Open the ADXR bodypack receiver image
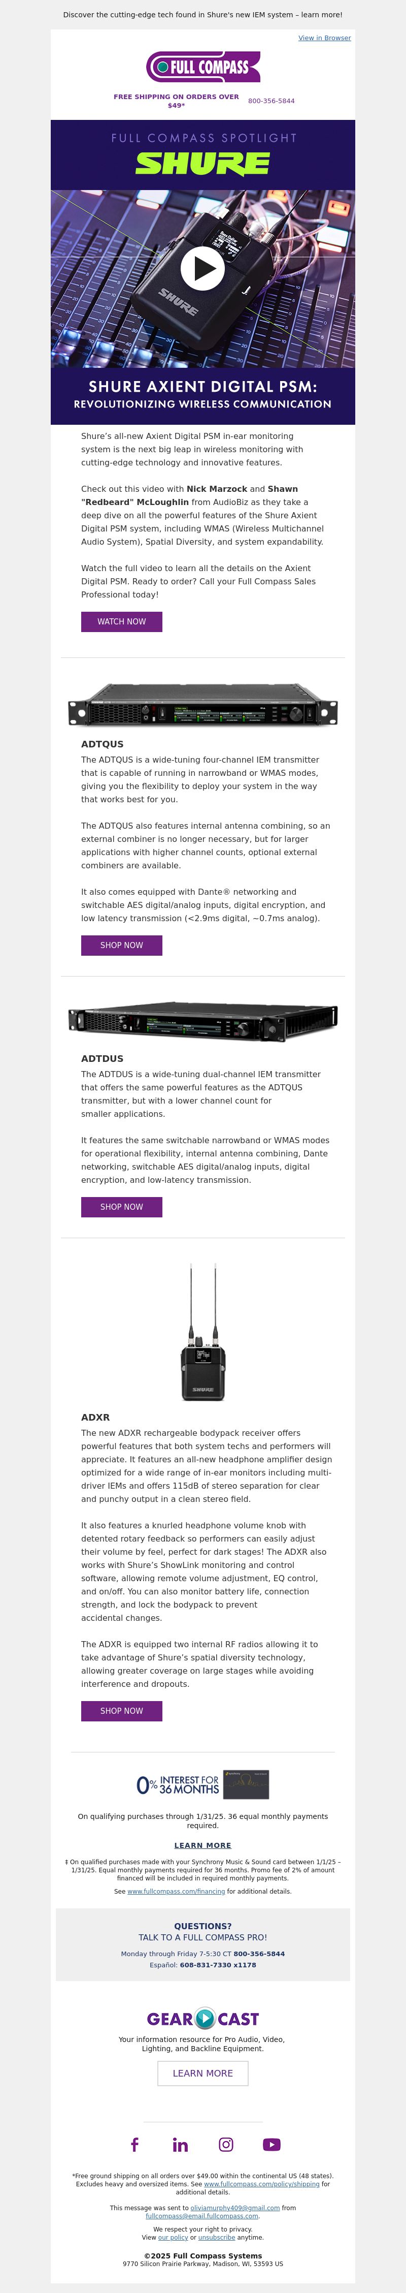The height and width of the screenshot is (2293, 406). (202, 1332)
